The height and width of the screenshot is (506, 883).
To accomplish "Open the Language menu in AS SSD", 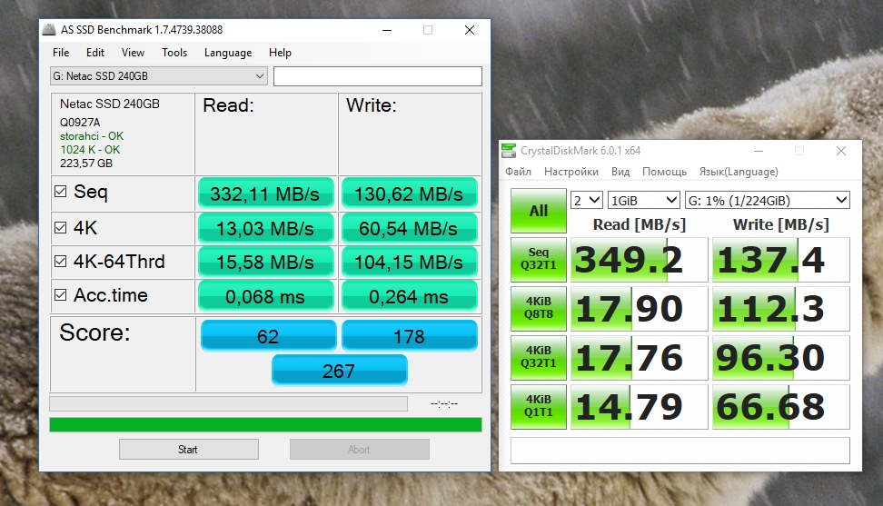I will [x=227, y=53].
